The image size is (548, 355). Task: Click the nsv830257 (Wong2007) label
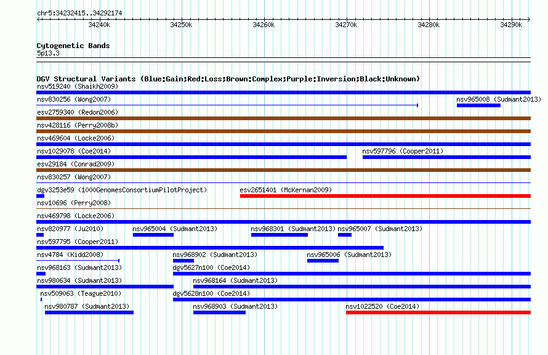[x=74, y=177]
